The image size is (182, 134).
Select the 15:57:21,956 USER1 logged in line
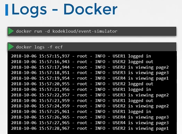[x=81, y=89]
